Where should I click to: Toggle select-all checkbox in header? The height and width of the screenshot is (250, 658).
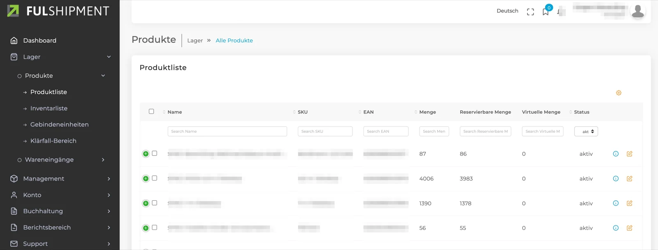click(x=151, y=111)
